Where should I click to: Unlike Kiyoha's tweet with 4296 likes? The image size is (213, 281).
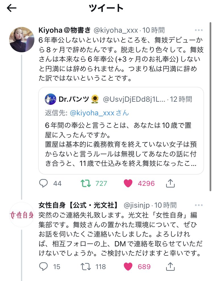[x=128, y=184]
